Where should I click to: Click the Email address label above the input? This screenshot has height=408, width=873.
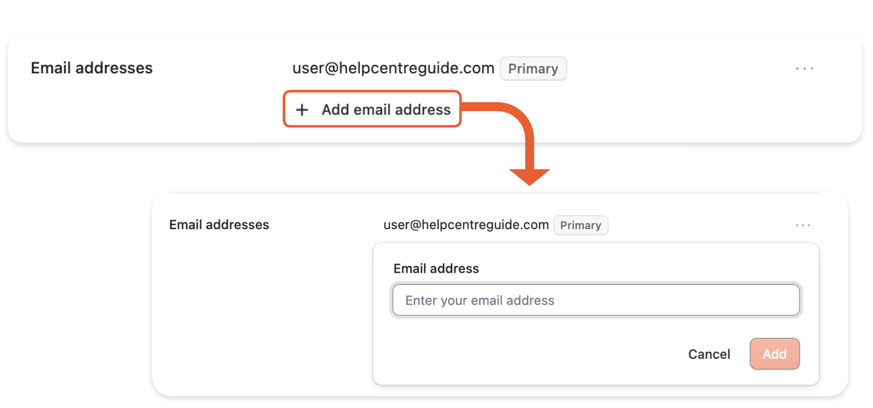tap(436, 269)
